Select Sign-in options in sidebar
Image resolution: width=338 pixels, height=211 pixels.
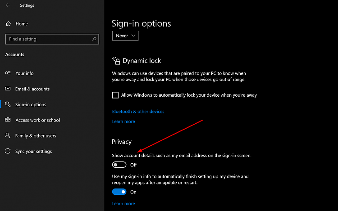tap(31, 104)
